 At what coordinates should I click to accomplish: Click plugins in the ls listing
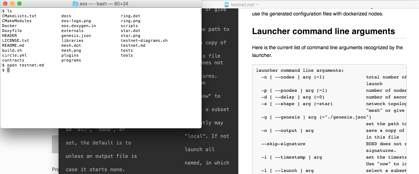point(70,55)
